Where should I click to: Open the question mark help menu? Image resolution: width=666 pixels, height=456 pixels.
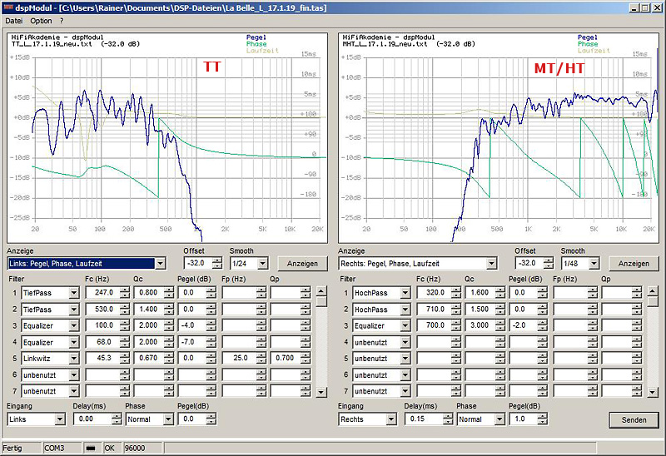coord(62,21)
